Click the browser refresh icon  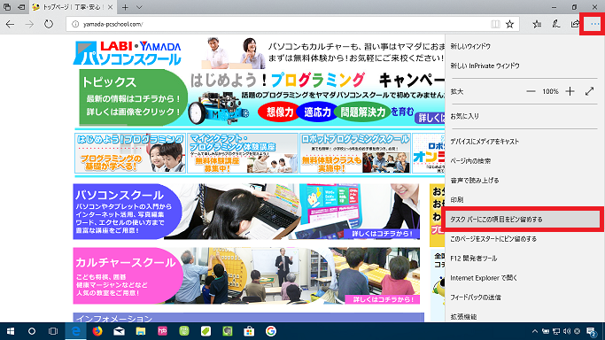[x=48, y=24]
